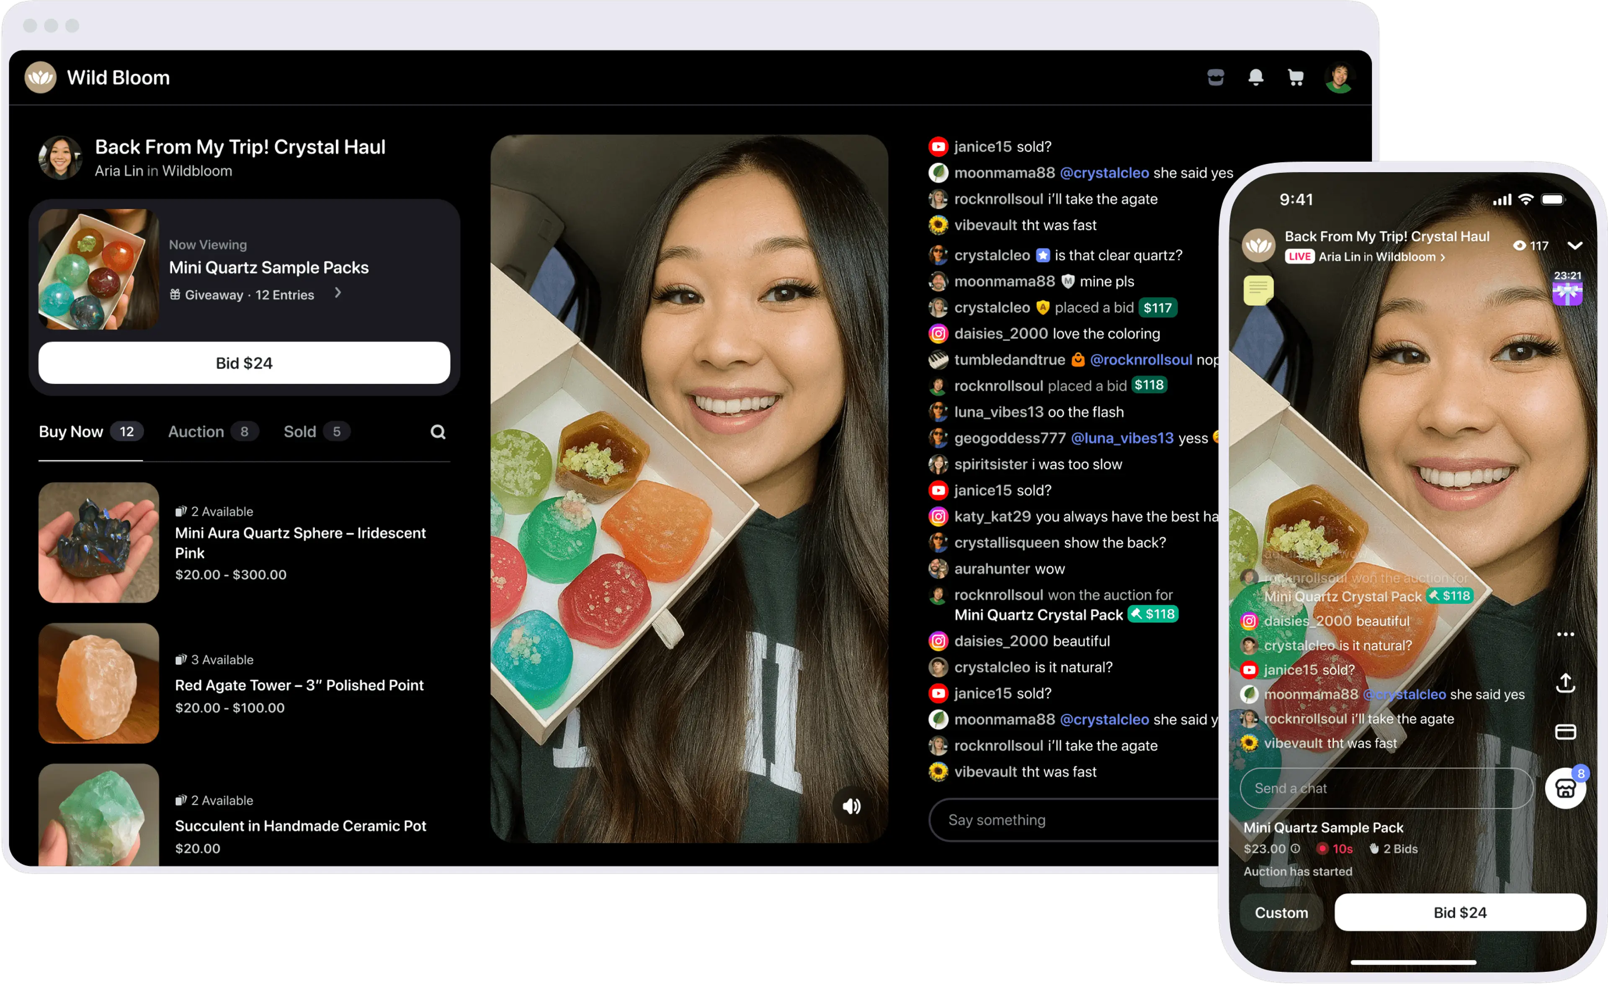Open notifications bell
Viewport: 1608px width, 984px height.
(x=1255, y=77)
